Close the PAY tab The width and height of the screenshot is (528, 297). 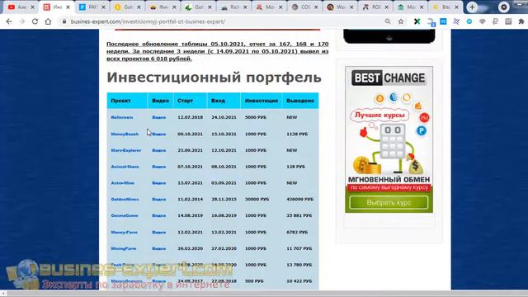point(103,7)
